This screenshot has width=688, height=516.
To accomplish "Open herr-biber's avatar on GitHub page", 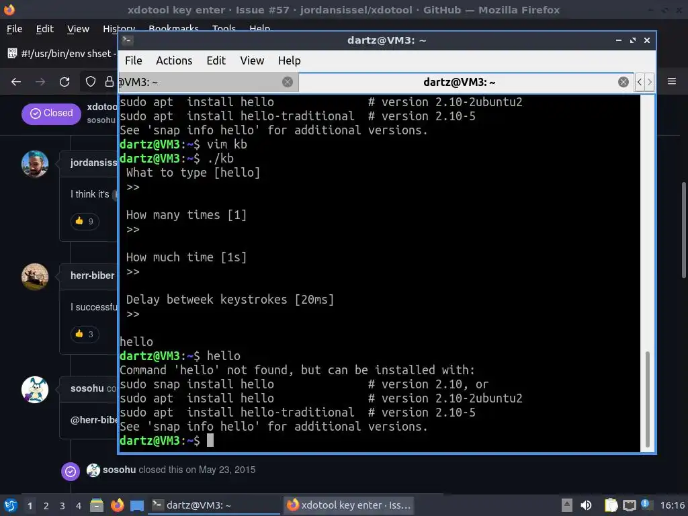I will coord(35,276).
